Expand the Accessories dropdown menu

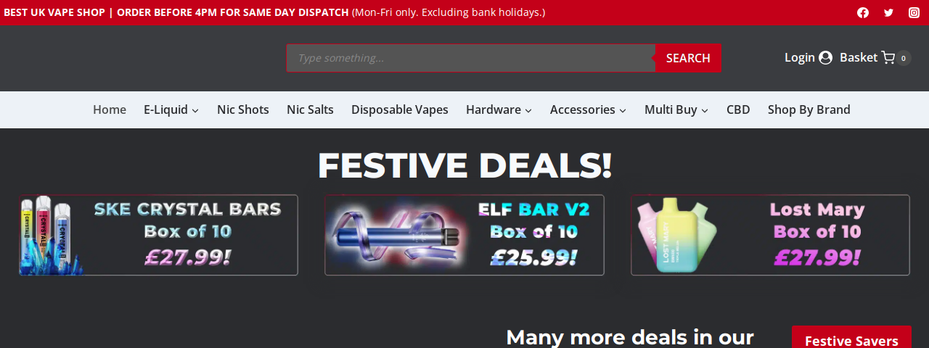pyautogui.click(x=588, y=109)
